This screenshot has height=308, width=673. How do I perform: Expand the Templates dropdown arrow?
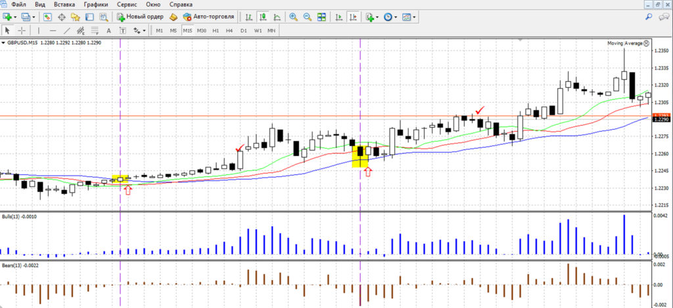pos(414,17)
